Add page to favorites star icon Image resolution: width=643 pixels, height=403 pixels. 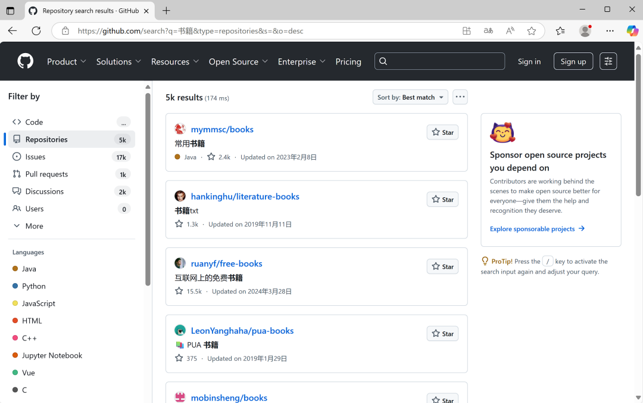point(532,31)
